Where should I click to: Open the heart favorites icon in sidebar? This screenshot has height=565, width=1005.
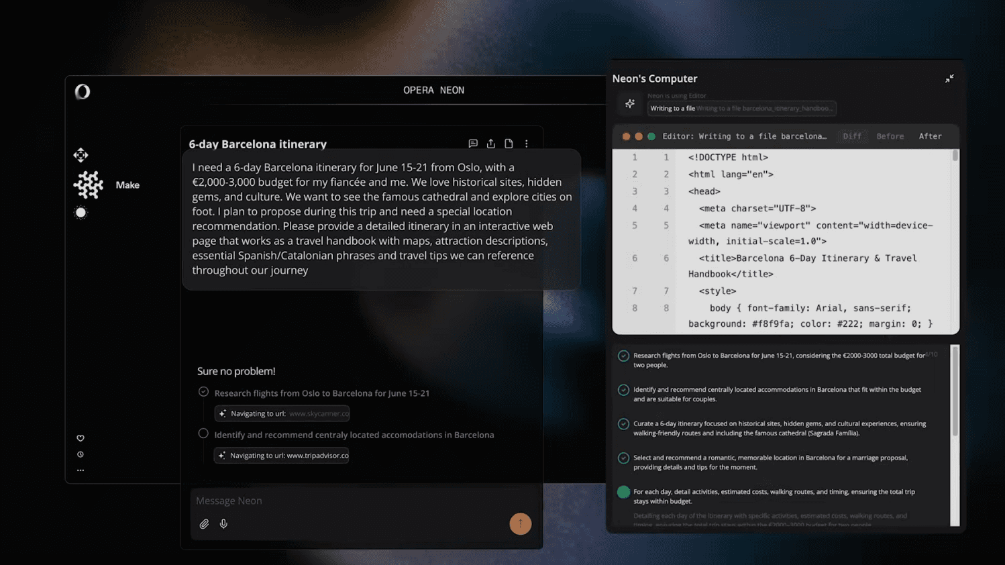coord(81,438)
